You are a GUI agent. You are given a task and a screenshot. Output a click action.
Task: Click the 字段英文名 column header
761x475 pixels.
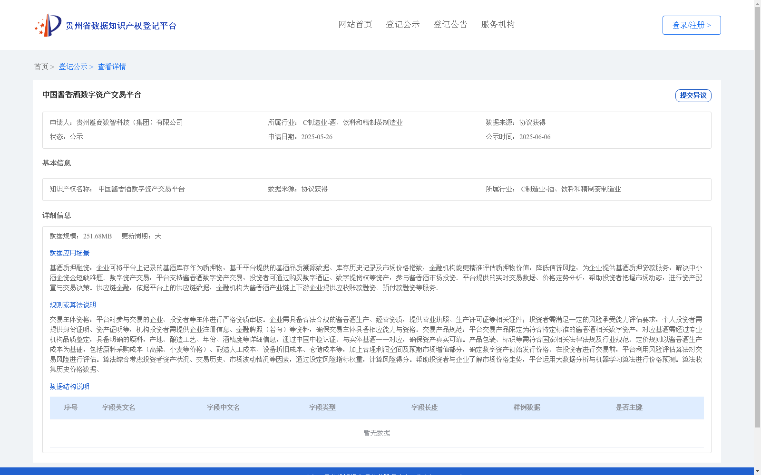point(119,408)
